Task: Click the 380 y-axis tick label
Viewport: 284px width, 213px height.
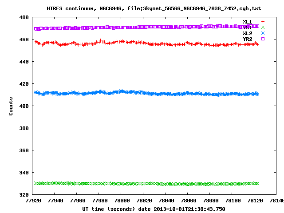Action: pyautogui.click(x=24, y=128)
